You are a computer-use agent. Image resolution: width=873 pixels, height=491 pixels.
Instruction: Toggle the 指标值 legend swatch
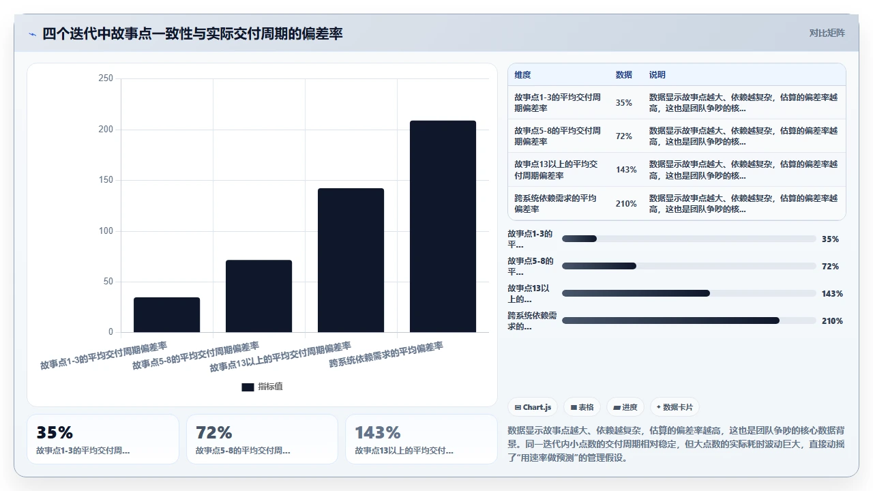[248, 387]
